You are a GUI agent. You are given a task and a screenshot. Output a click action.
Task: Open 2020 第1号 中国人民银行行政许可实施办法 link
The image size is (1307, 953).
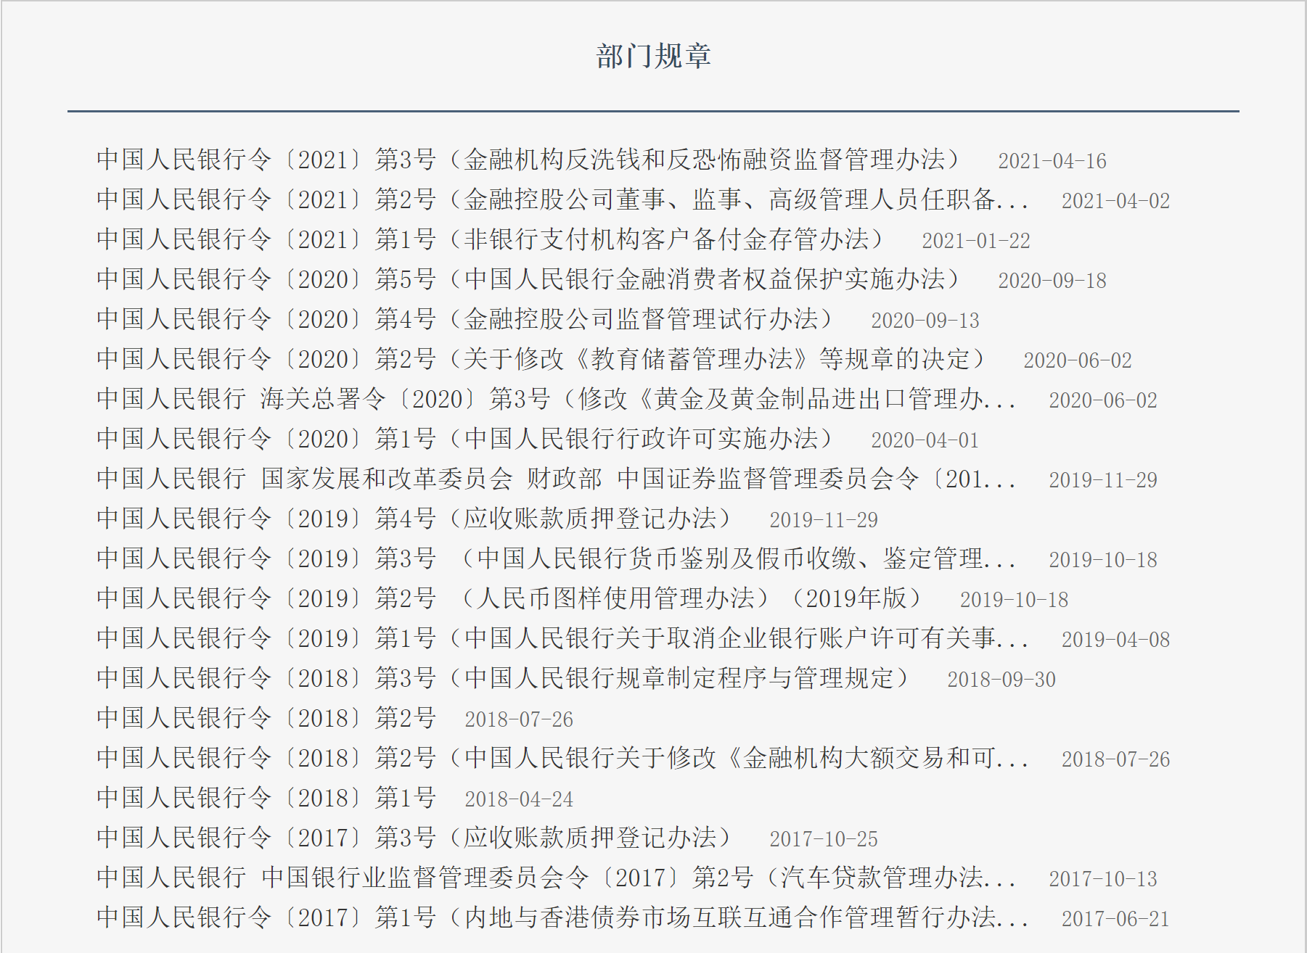(x=464, y=439)
